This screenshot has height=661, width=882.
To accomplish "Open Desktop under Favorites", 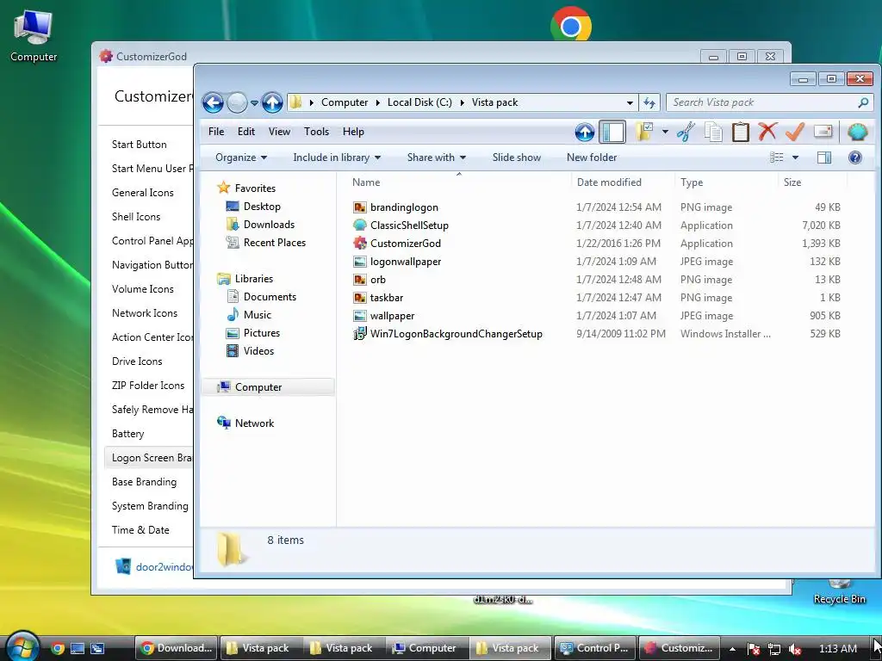I will [x=262, y=207].
